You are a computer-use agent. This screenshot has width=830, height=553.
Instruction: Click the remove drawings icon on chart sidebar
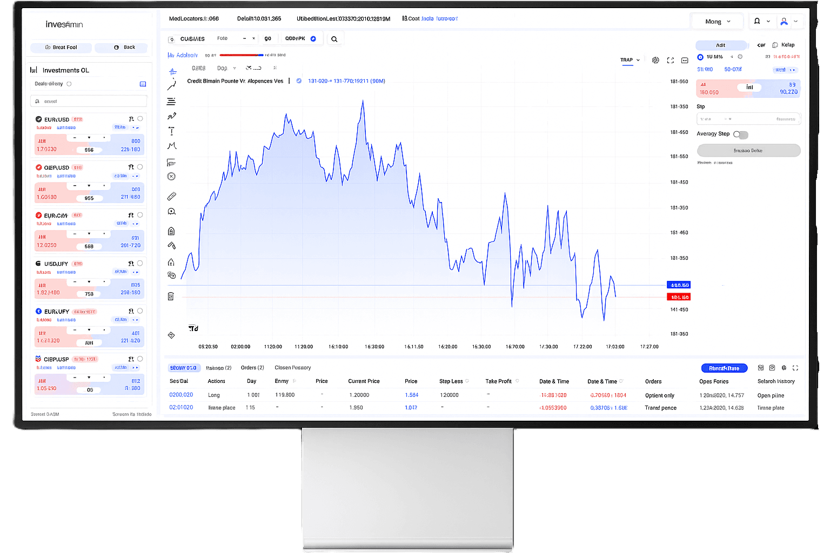click(171, 296)
